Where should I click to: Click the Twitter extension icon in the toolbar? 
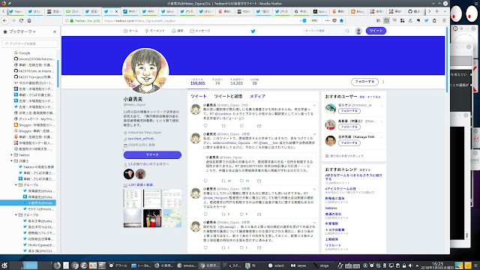[427, 20]
